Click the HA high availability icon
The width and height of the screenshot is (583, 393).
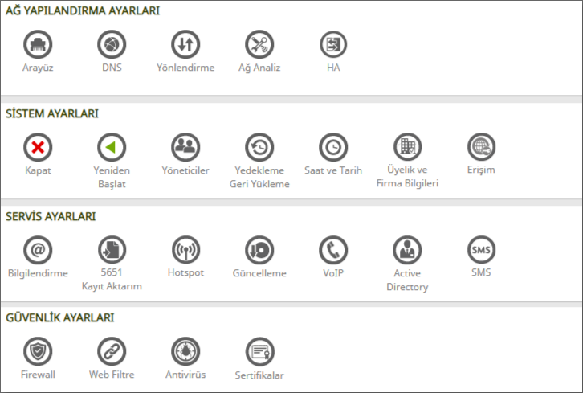point(333,45)
